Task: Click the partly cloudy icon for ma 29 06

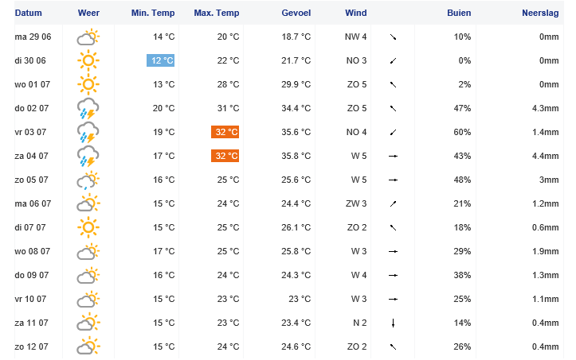Action: pos(88,37)
